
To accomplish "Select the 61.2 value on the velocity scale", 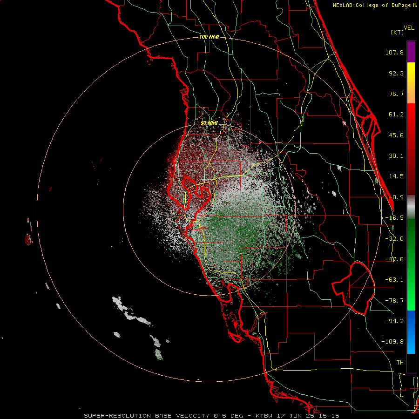I will point(396,115).
